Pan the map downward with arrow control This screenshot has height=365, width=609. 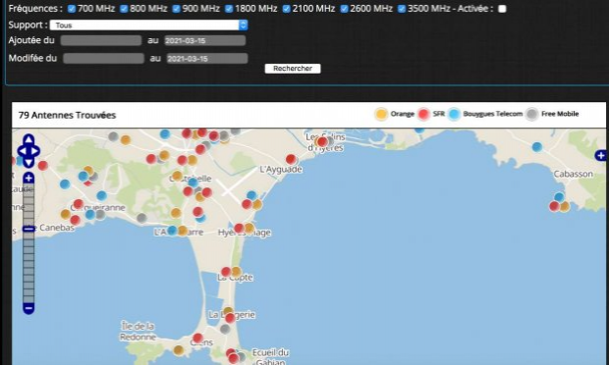point(28,162)
